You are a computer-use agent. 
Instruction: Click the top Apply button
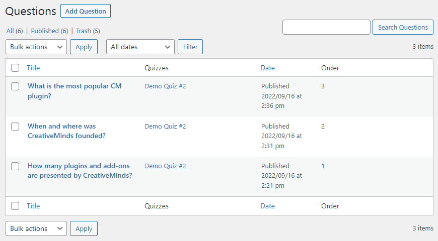(x=84, y=47)
